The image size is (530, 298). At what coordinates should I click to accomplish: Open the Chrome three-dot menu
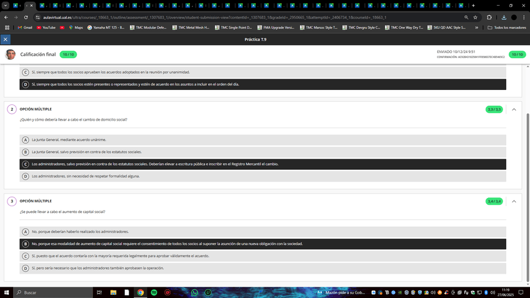(524, 17)
